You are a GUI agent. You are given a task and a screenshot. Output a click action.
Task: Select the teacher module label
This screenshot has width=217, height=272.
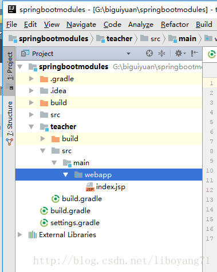64,127
